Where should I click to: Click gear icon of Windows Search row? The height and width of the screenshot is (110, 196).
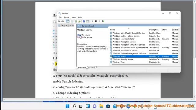(111, 56)
